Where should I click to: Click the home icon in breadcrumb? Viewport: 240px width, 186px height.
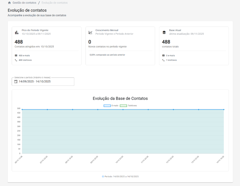tap(9, 3)
